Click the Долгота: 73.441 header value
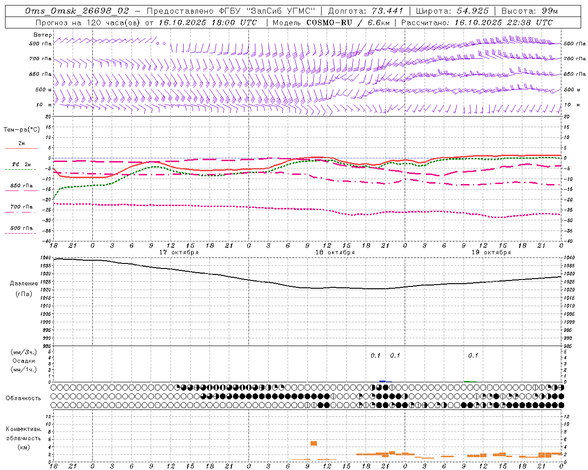Screen dimensions: 588x470 click(365, 11)
